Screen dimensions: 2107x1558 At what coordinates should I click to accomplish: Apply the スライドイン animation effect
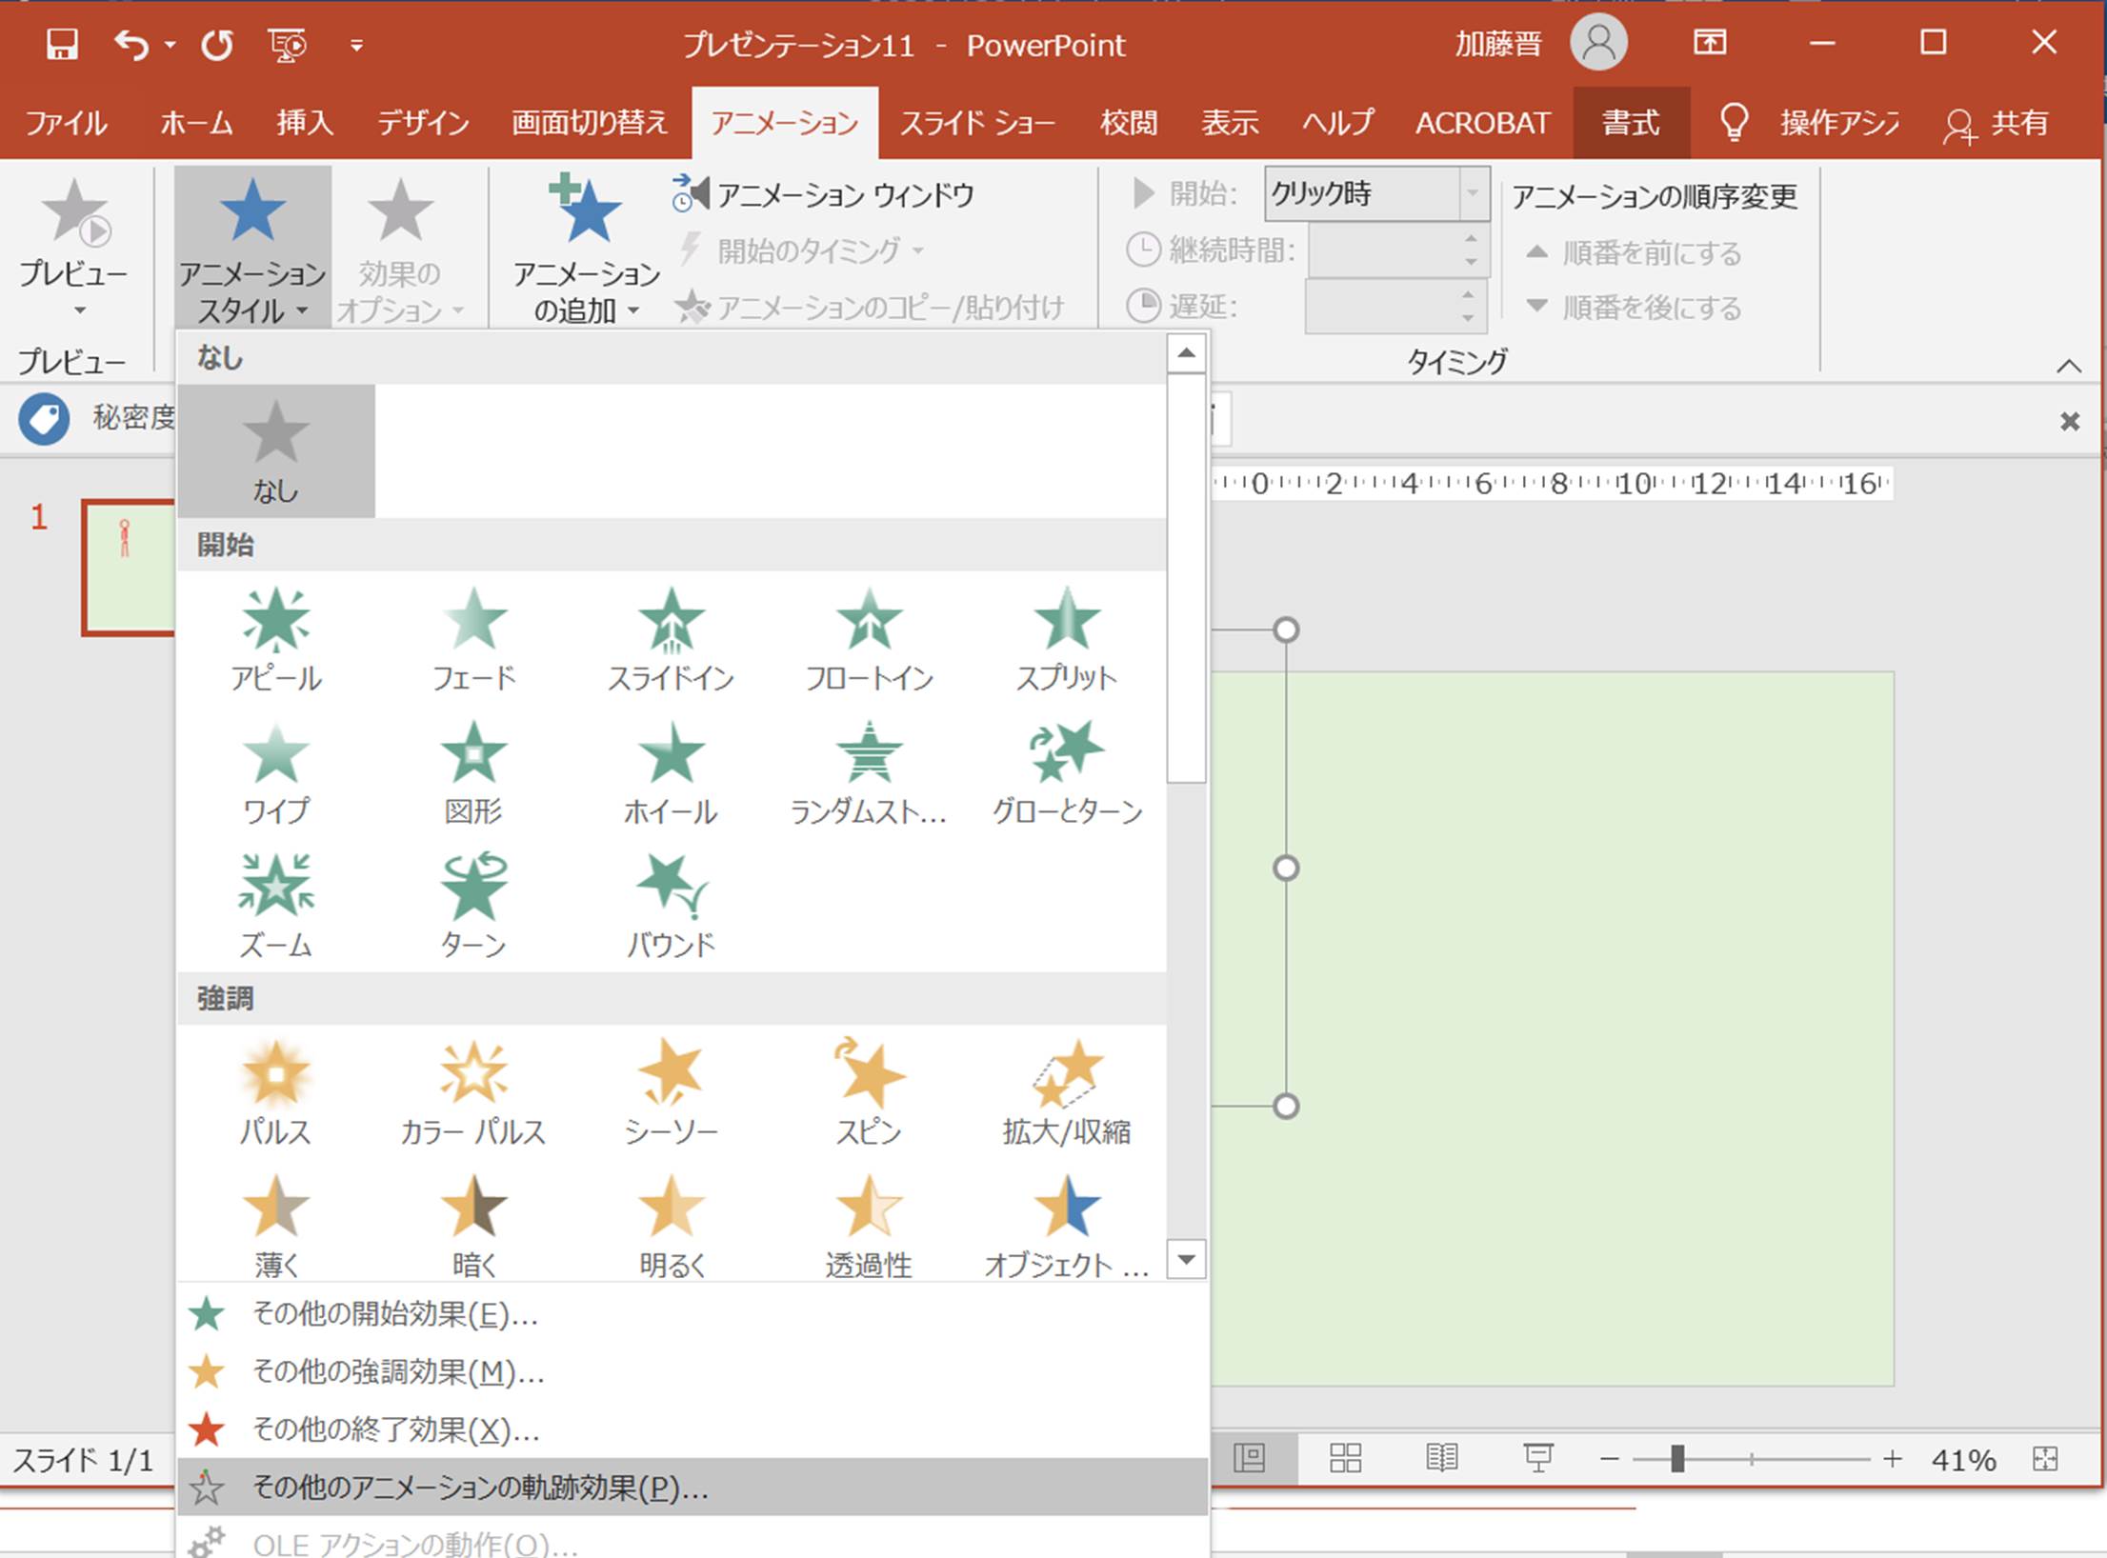pos(671,638)
